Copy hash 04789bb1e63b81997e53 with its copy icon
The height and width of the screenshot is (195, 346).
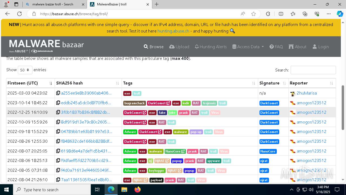point(58,132)
